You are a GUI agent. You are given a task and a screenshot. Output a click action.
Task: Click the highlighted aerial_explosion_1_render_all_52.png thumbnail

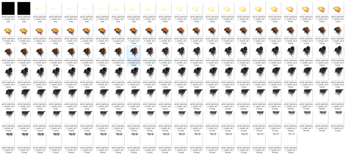tap(134, 52)
